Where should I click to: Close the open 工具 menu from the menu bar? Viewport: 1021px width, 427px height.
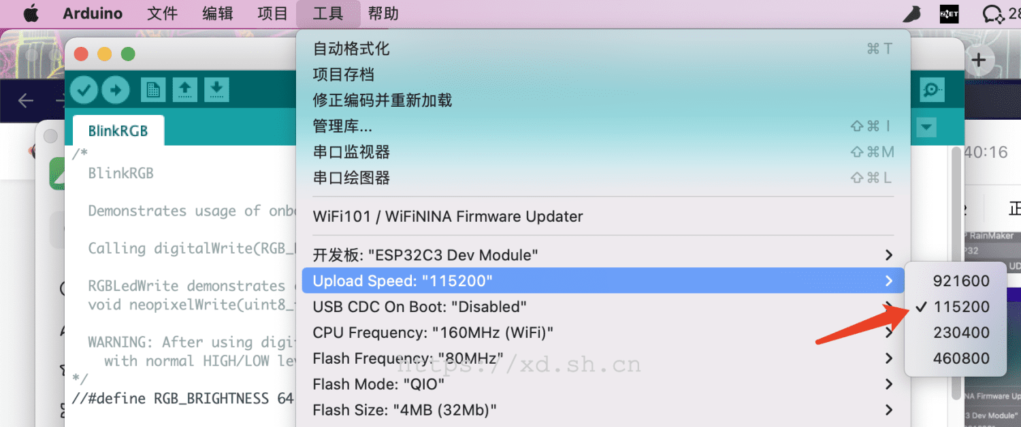(328, 14)
